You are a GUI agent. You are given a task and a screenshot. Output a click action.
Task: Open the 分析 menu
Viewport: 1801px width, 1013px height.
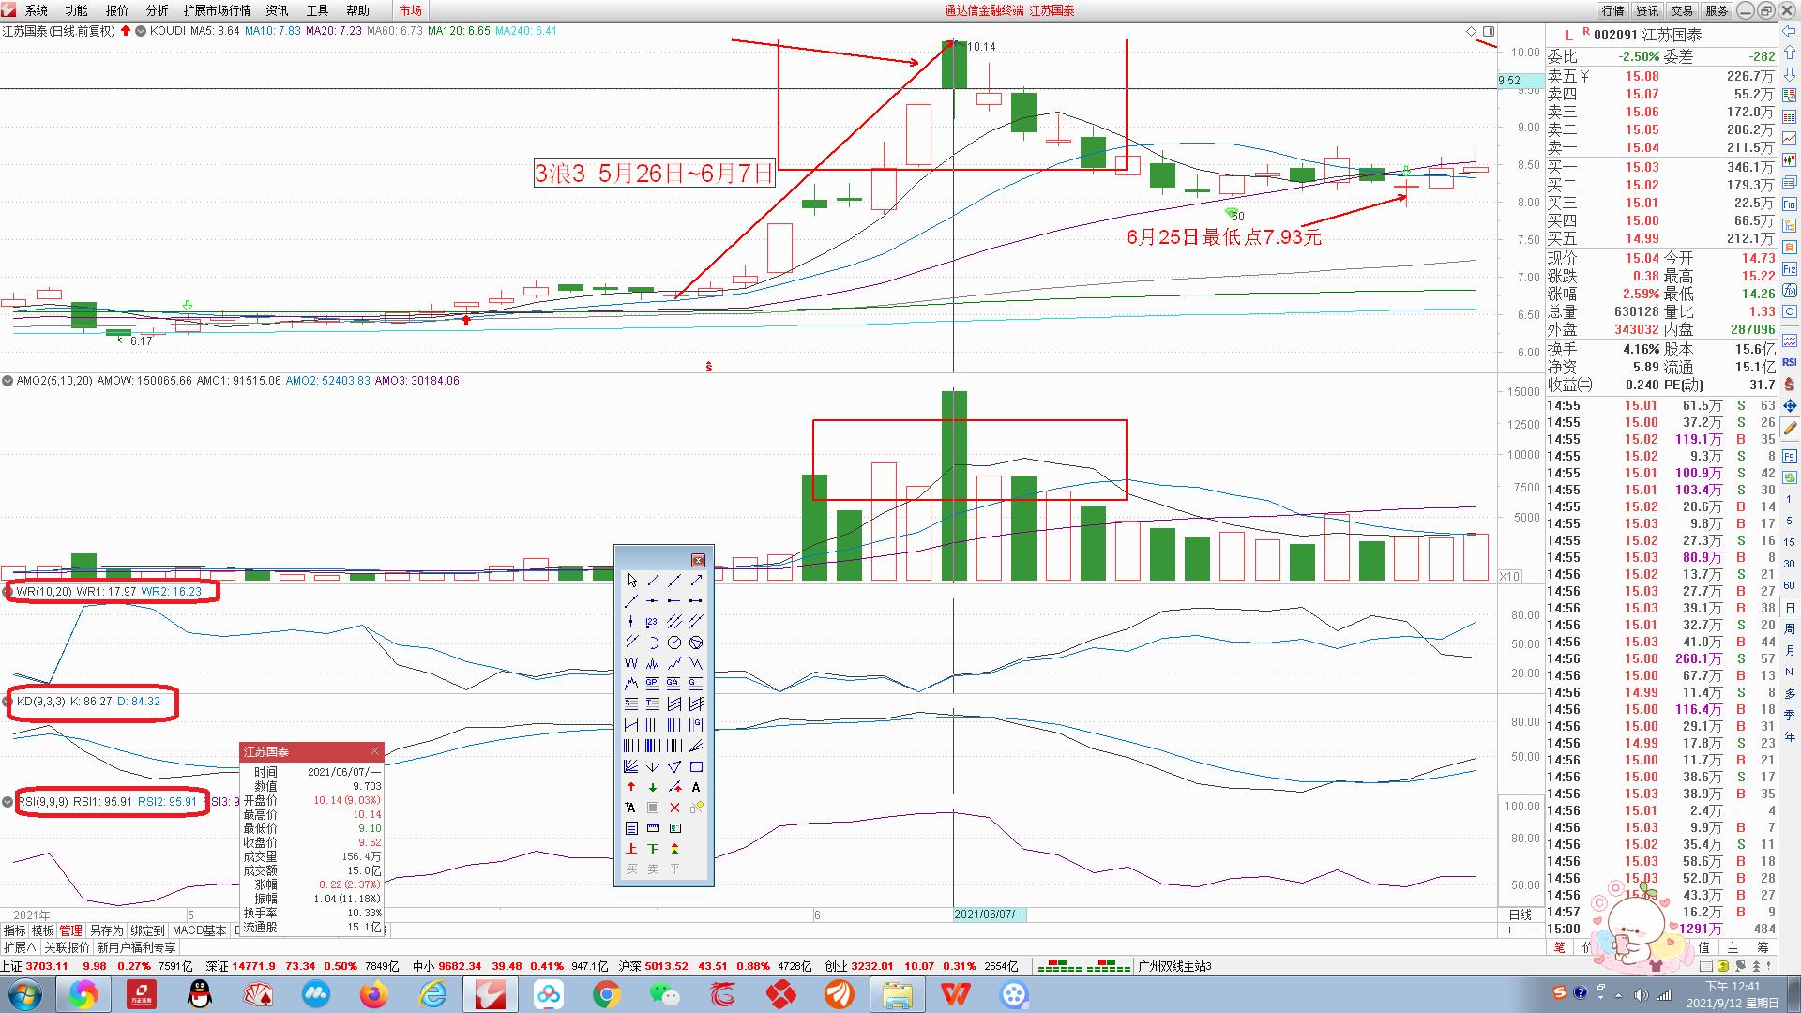pos(157,10)
